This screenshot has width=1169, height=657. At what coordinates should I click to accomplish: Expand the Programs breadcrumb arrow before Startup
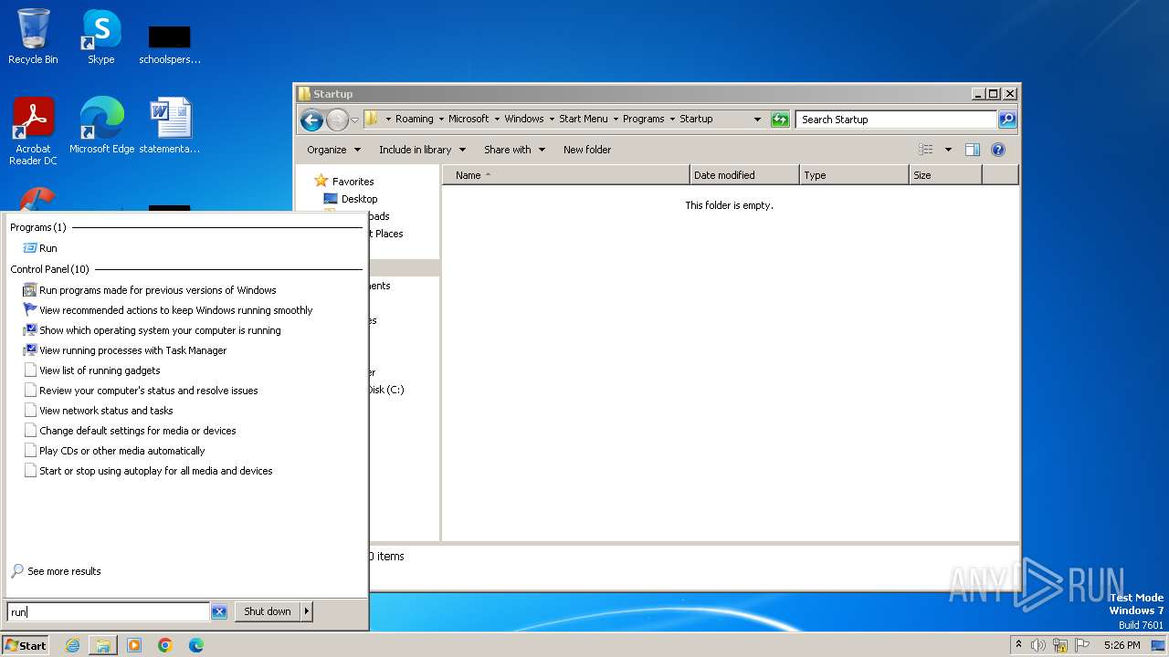(673, 120)
